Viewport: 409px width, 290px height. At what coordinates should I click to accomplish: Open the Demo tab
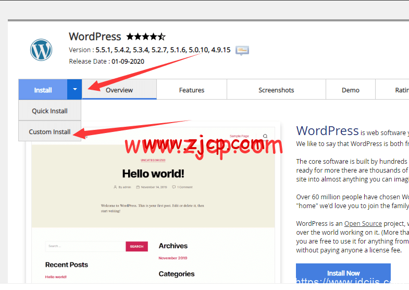tap(350, 90)
